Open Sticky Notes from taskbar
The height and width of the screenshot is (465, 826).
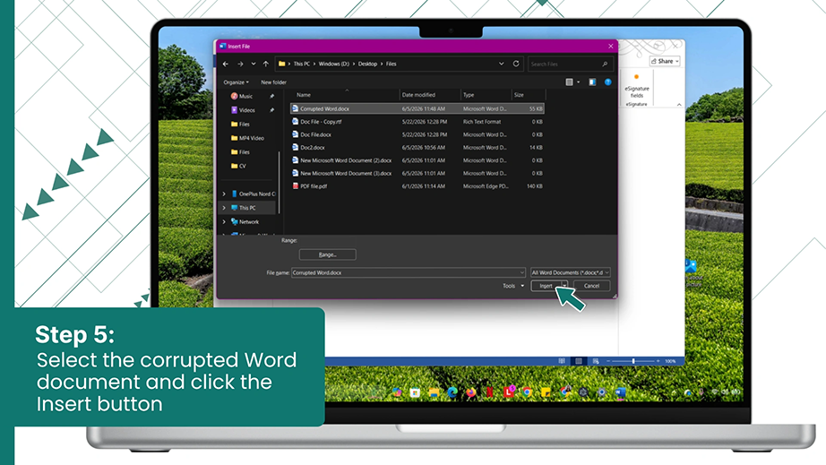(x=546, y=392)
